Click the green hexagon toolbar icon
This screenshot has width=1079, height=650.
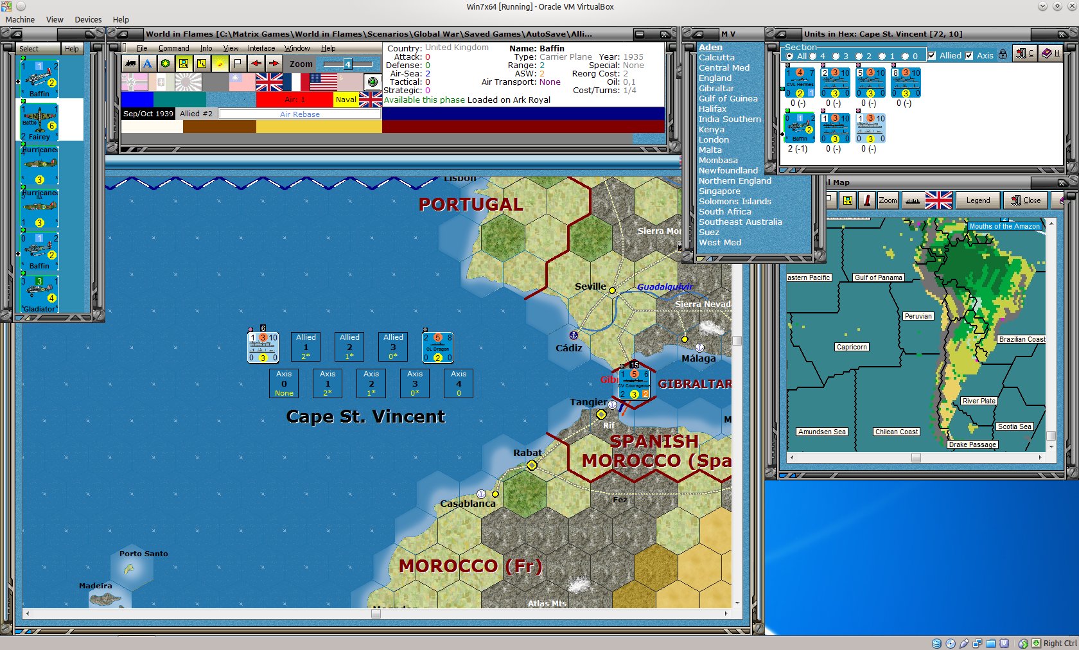tap(166, 64)
